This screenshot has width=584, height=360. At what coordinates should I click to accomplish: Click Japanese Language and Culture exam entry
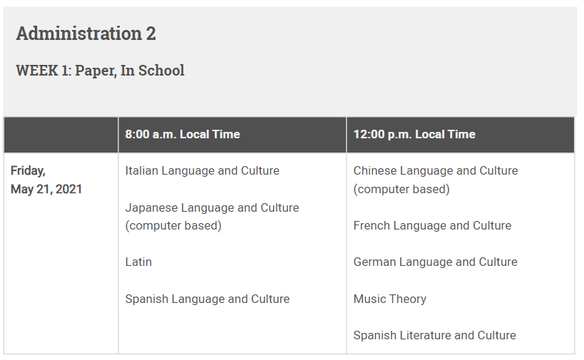point(212,207)
